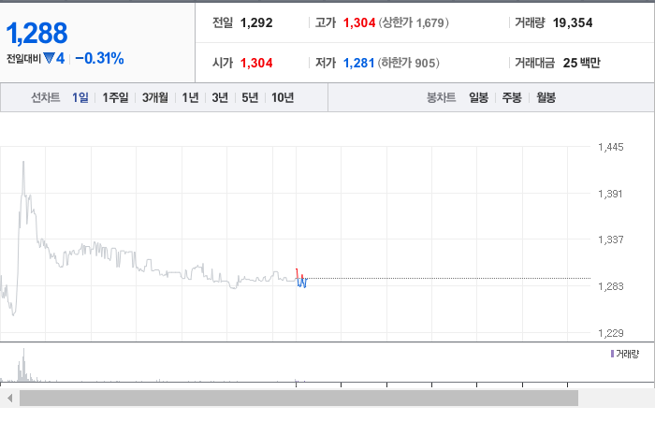Open the 월봉 candle chart
Screen dimensions: 655x421
pyautogui.click(x=546, y=97)
